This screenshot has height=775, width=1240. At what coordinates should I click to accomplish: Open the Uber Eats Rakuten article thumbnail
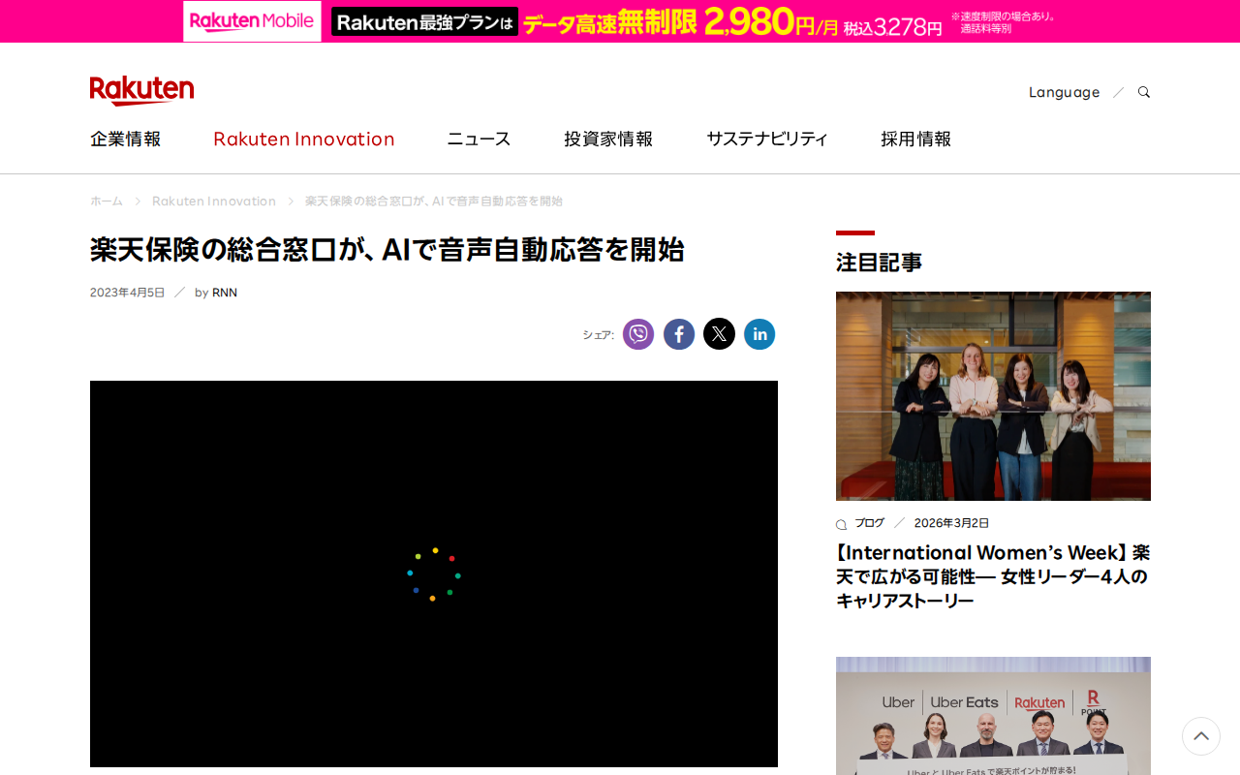click(993, 716)
